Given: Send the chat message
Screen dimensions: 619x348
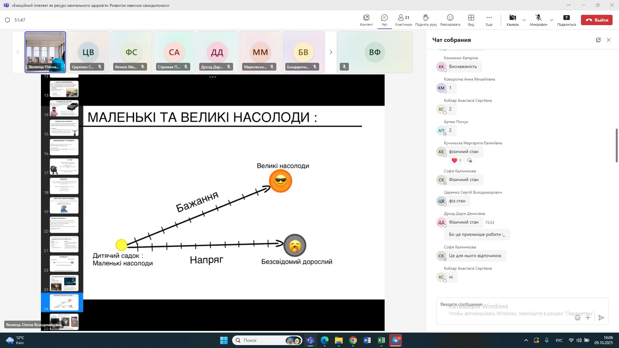Looking at the screenshot, I should tap(601, 318).
